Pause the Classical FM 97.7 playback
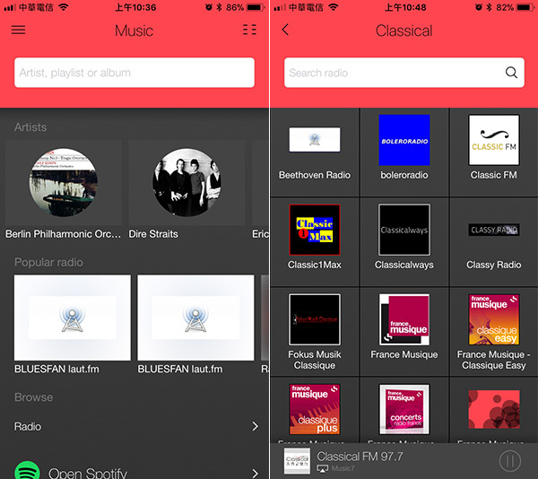The image size is (538, 479). [x=509, y=462]
